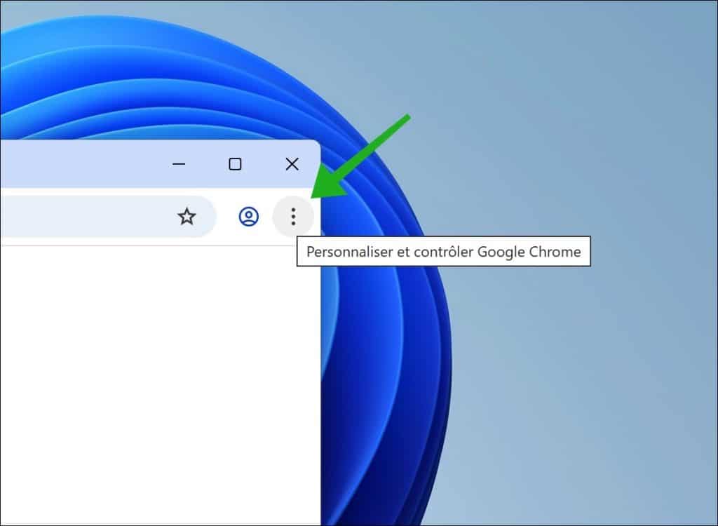Click the green arrow's tail end
The image size is (718, 526).
tap(405, 119)
